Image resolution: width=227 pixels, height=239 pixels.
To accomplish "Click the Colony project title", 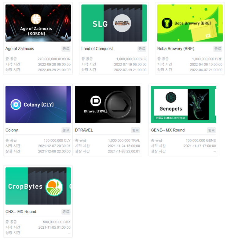I will click(12, 130).
